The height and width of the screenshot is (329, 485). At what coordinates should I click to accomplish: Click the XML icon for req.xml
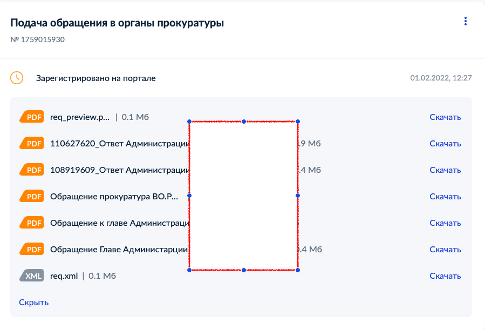pyautogui.click(x=31, y=276)
